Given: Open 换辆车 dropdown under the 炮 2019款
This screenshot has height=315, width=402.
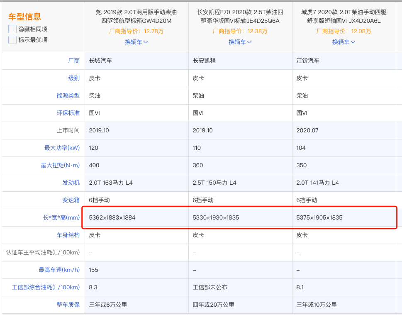Looking at the screenshot, I should pyautogui.click(x=136, y=42).
